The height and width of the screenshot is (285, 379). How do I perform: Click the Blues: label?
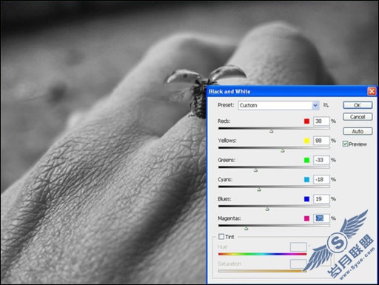click(x=224, y=199)
